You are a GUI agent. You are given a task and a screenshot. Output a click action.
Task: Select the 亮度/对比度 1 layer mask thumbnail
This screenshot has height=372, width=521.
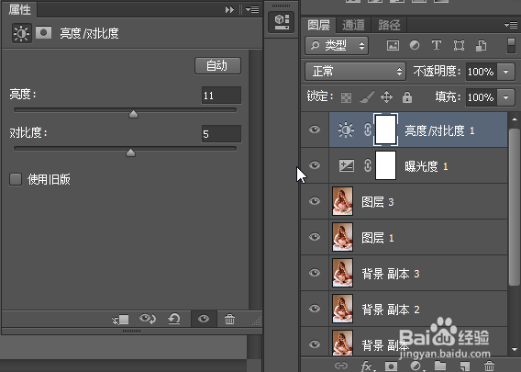click(385, 130)
